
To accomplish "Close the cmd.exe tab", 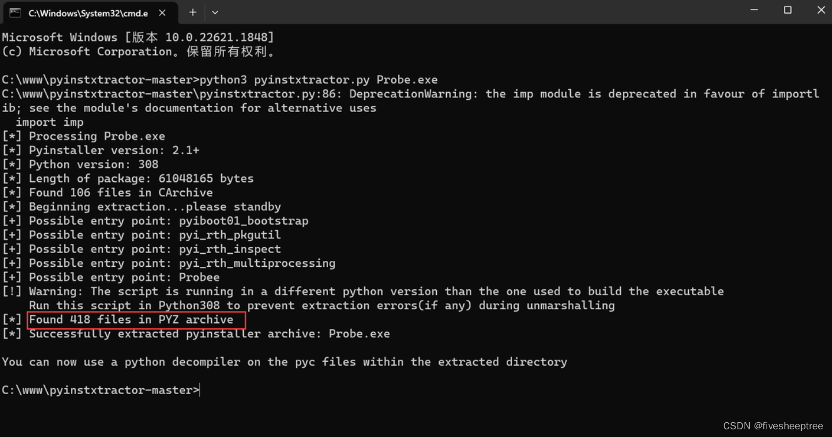I will 162,12.
